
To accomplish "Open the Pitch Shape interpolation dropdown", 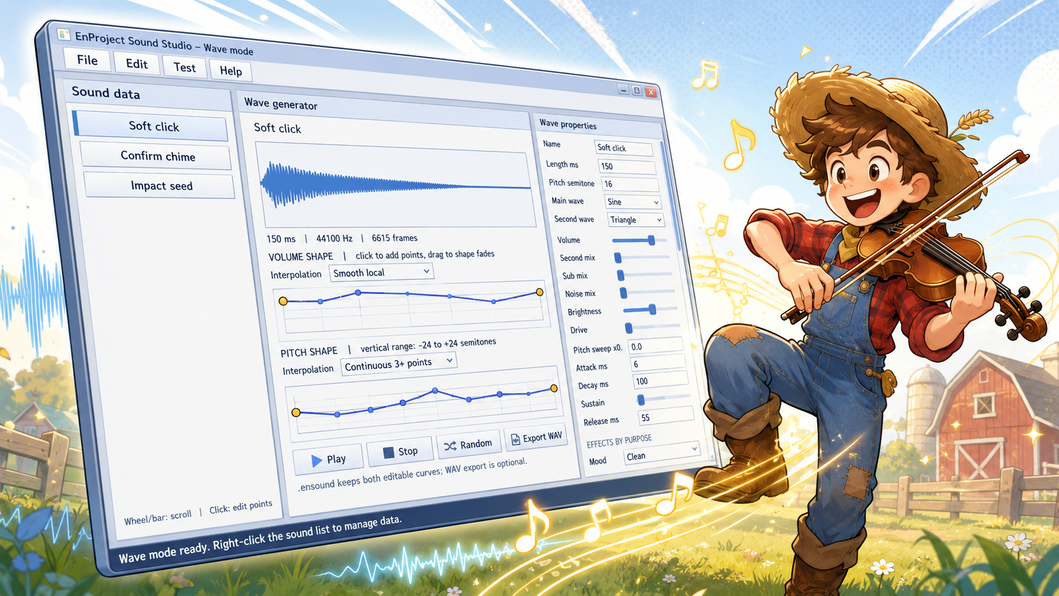I will click(399, 364).
